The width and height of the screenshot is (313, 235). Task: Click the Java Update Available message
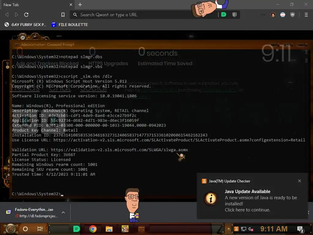(x=248, y=192)
